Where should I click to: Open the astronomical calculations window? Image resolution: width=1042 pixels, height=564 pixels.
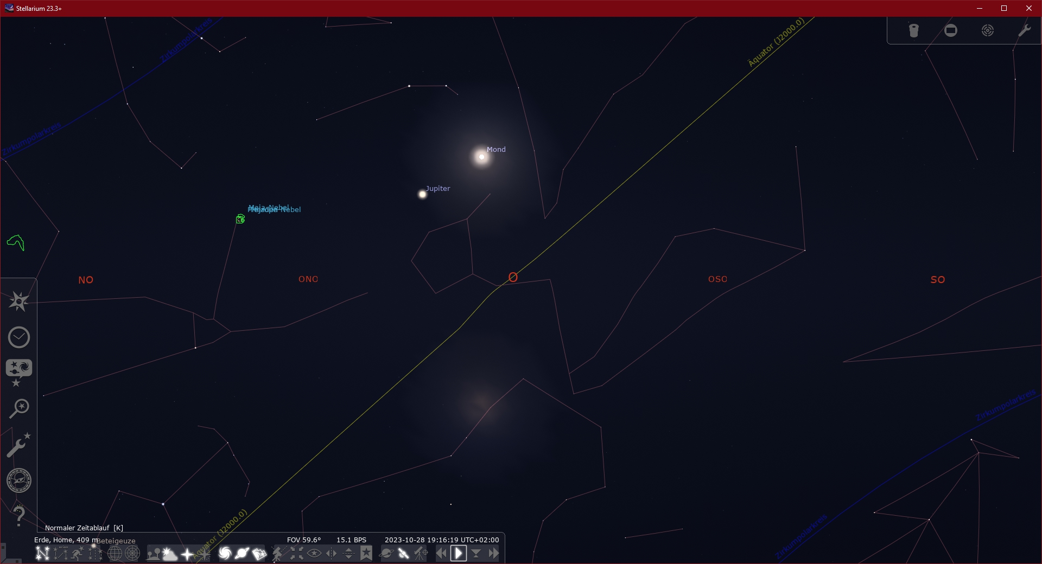(19, 480)
